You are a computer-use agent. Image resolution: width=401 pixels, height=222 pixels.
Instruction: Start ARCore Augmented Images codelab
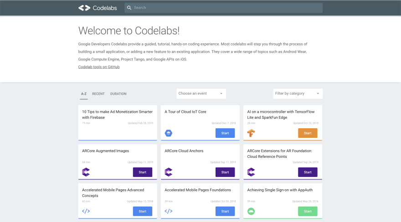point(143,172)
